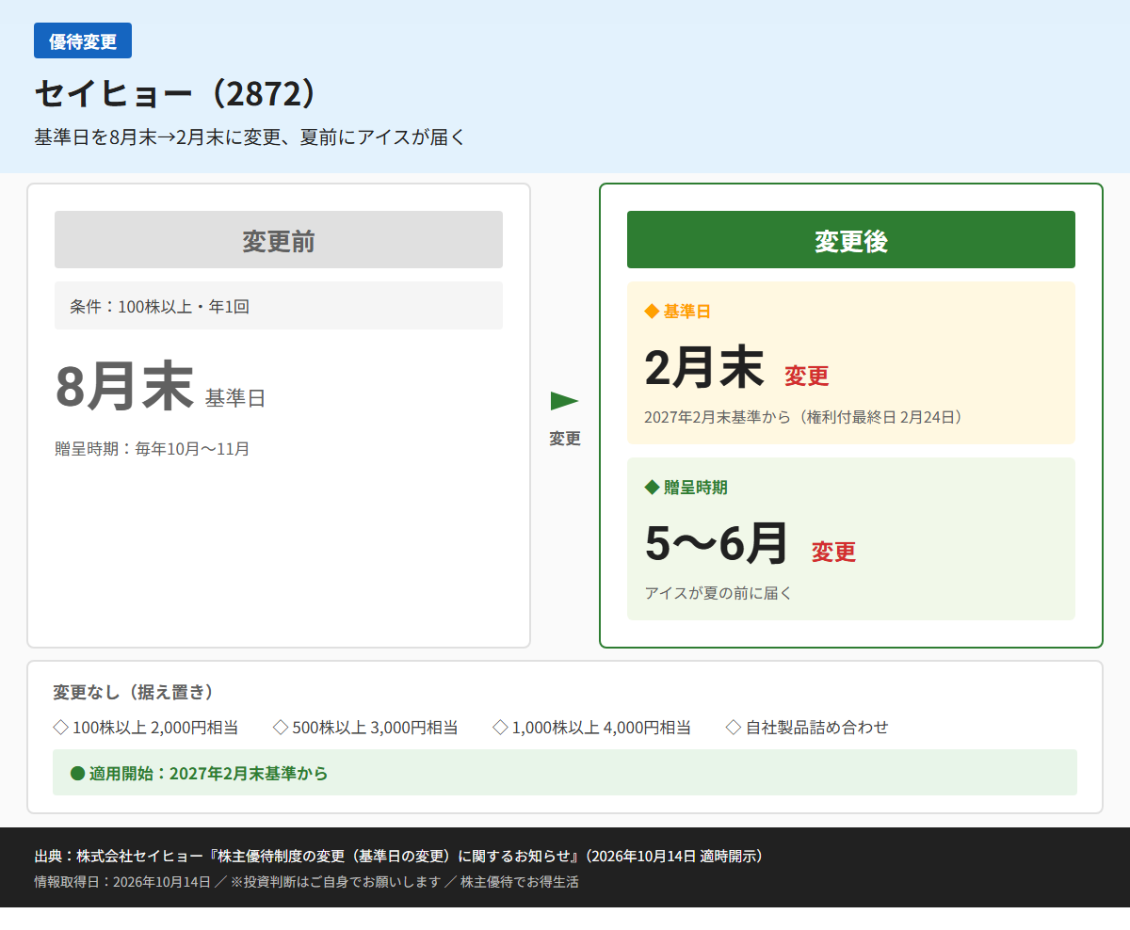Click diamond icon before 1,000株以上 4,000円相当
Image resolution: width=1130 pixels, height=930 pixels.
click(500, 727)
